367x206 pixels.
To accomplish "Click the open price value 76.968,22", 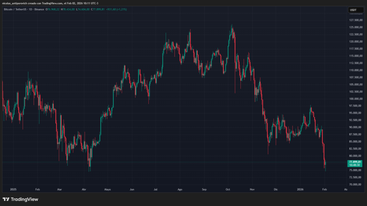I will 52,10.
